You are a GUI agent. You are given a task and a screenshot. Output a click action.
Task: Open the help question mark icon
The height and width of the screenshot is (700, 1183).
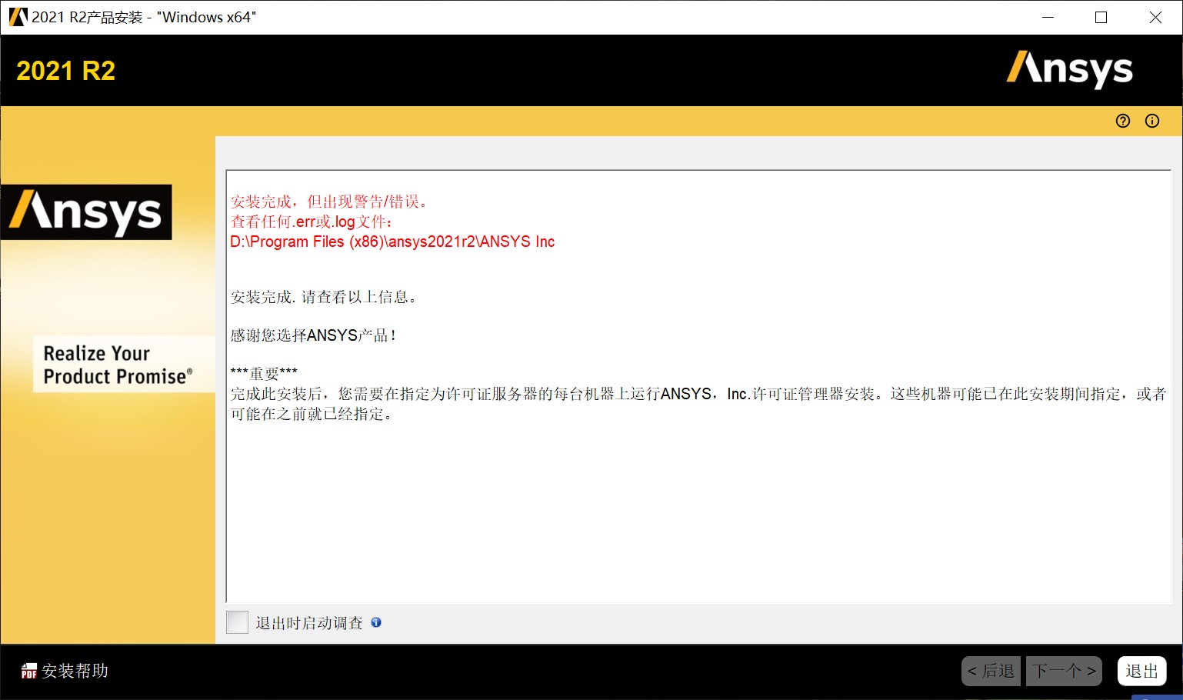pyautogui.click(x=1123, y=121)
